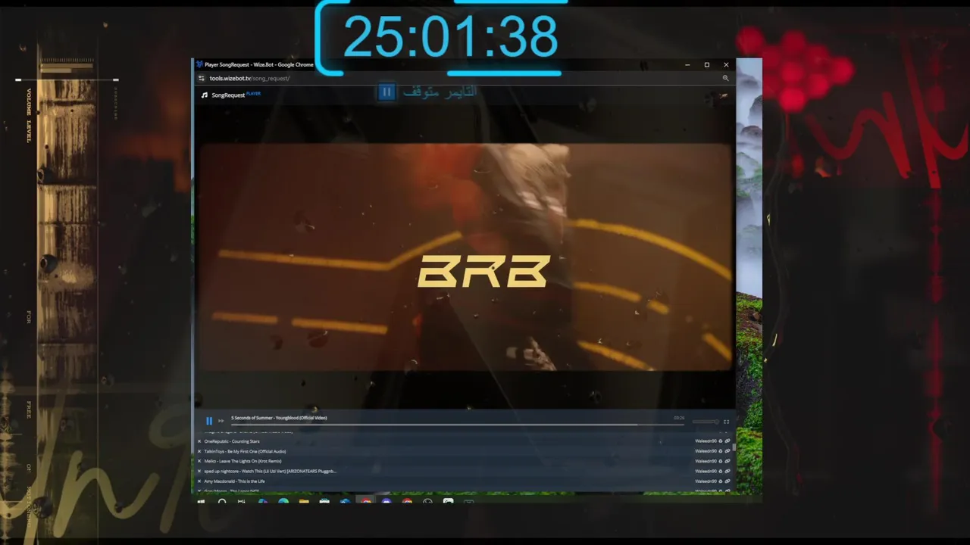Screen dimensions: 970x545
Task: Remove TalkinToys - Be My First One
Action: (x=199, y=451)
